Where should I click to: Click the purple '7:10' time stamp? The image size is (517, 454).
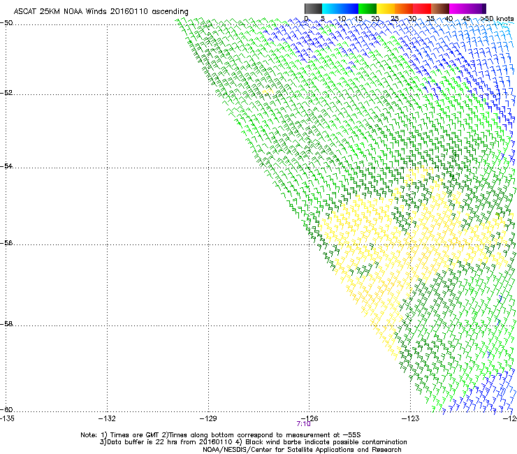[x=303, y=424]
